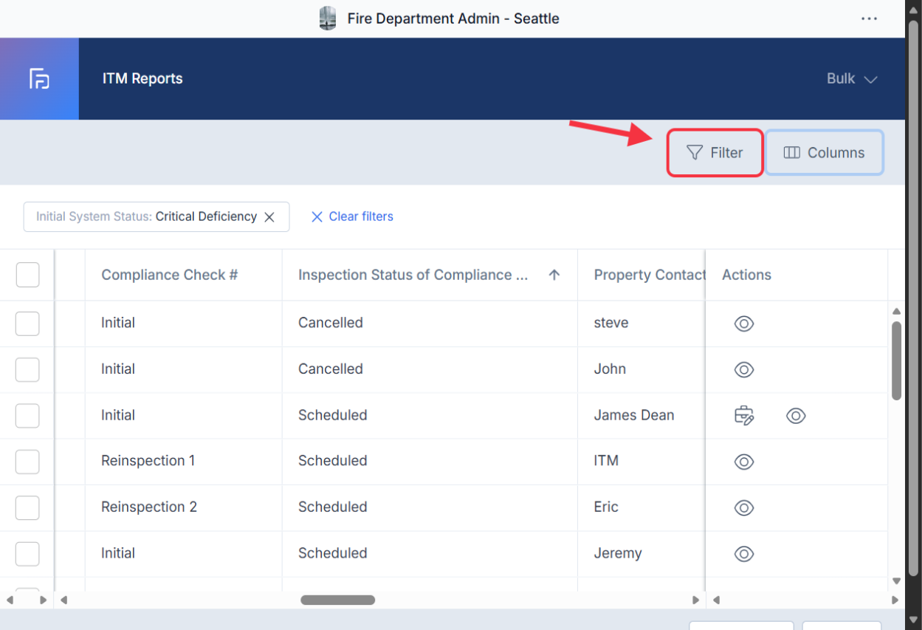Image resolution: width=922 pixels, height=630 pixels.
Task: Open the three-dot overflow menu at top right
Action: 869,19
